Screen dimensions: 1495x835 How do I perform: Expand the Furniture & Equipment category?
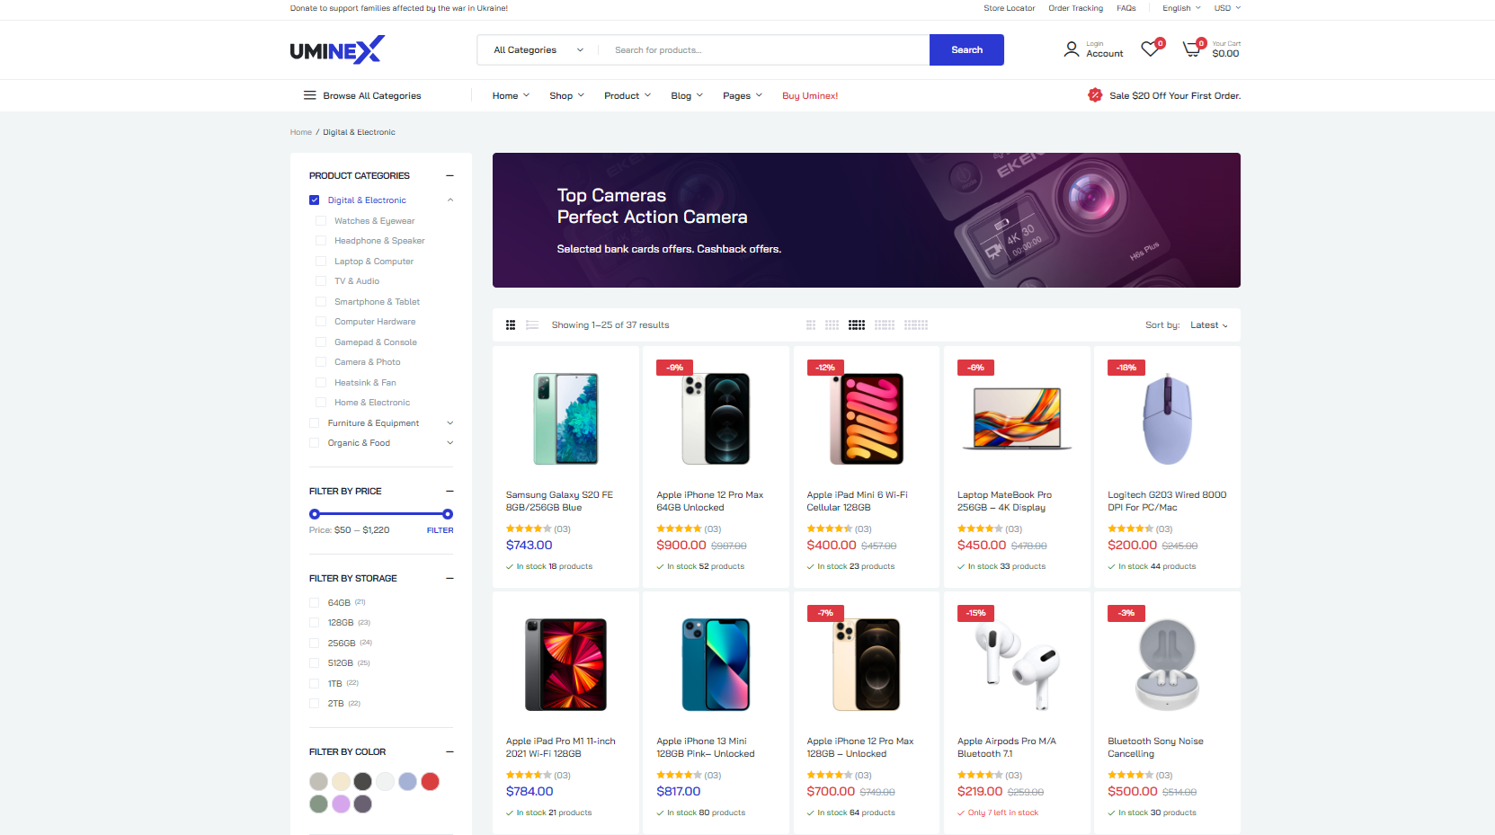450,423
